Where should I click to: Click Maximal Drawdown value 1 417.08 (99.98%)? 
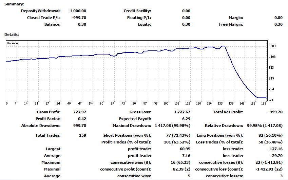[x=172, y=126]
